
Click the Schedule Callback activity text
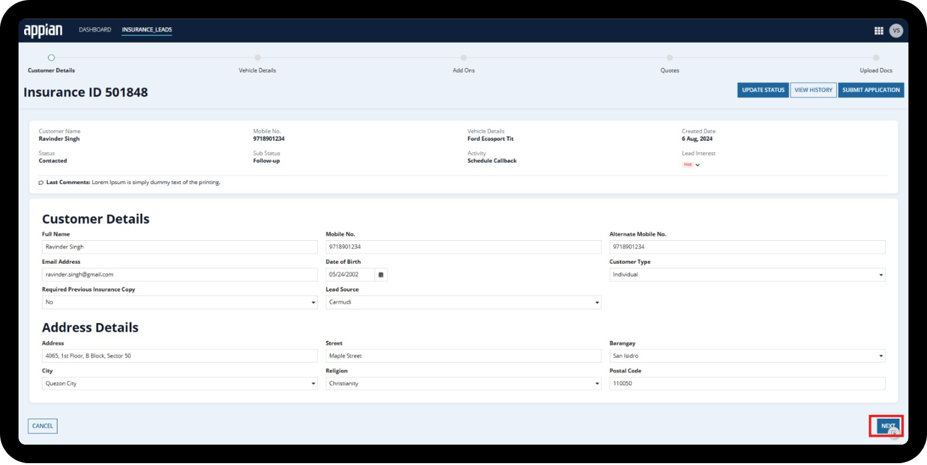coord(492,161)
